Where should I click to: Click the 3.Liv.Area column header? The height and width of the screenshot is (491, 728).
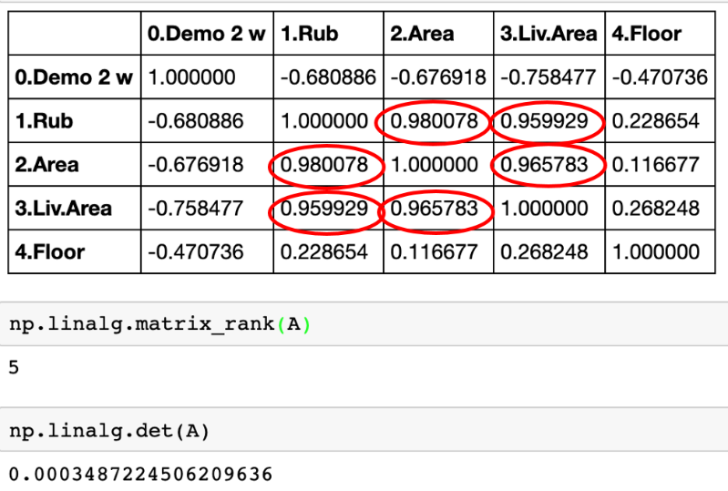[x=549, y=34]
